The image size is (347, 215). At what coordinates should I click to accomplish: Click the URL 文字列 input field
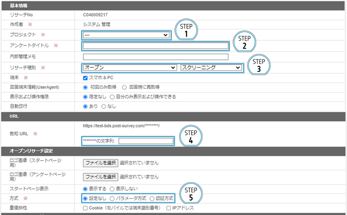click(145, 141)
